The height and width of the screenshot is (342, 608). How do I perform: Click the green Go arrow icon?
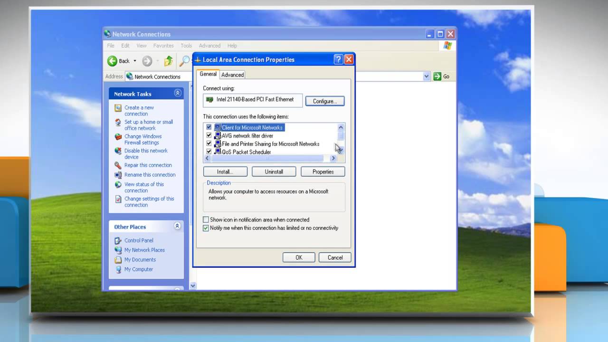coord(437,76)
